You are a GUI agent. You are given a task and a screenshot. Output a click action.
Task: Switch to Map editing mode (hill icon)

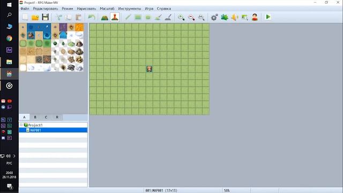105,17
